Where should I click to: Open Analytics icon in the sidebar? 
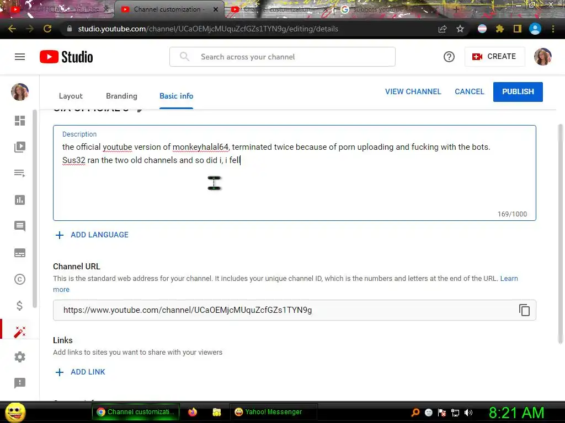point(20,200)
